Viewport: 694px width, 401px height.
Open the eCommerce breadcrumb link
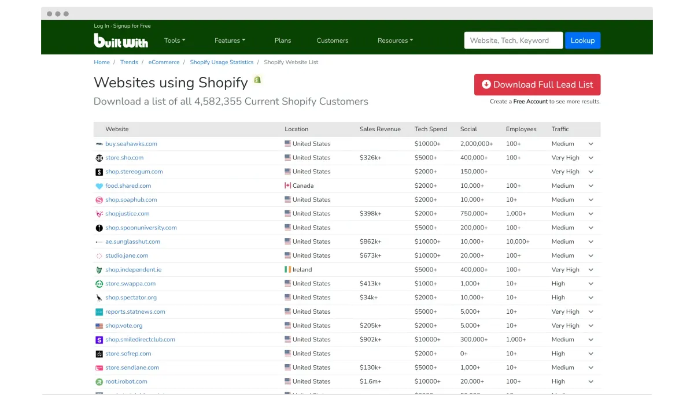tap(164, 62)
